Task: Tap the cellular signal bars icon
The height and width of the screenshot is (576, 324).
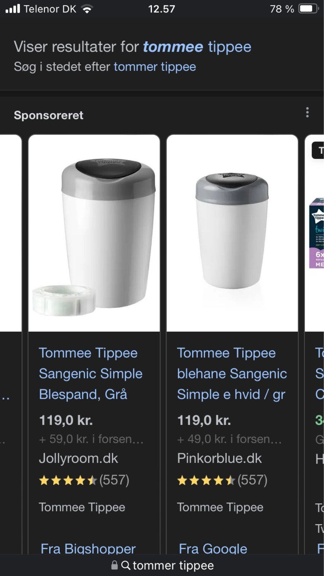Action: pos(13,9)
